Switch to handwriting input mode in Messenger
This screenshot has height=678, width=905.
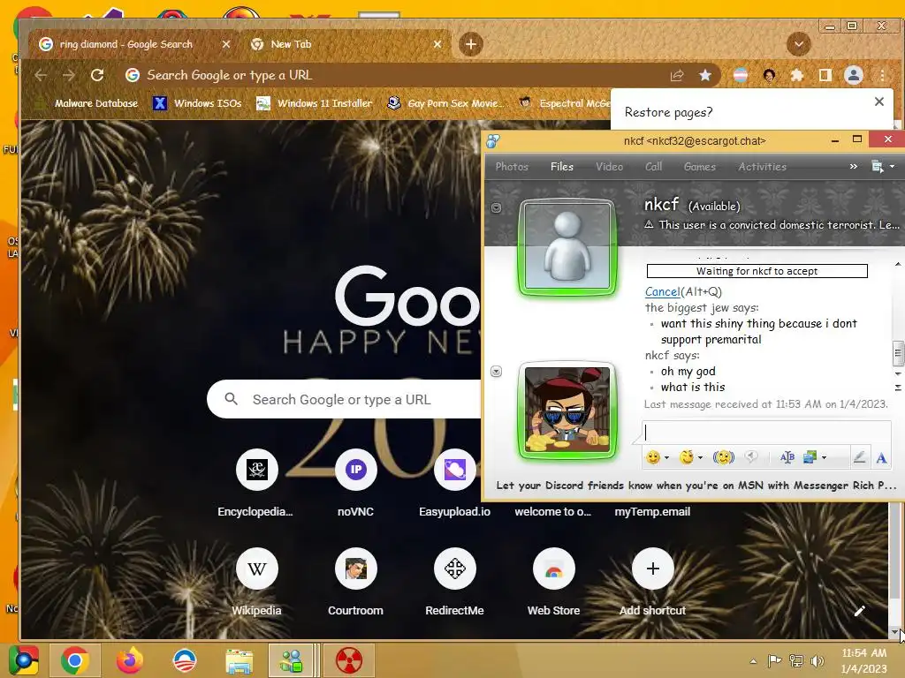pos(859,457)
